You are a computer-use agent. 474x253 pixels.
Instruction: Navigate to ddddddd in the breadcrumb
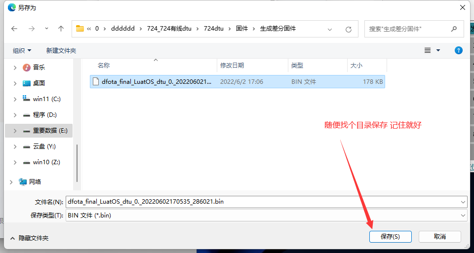123,29
